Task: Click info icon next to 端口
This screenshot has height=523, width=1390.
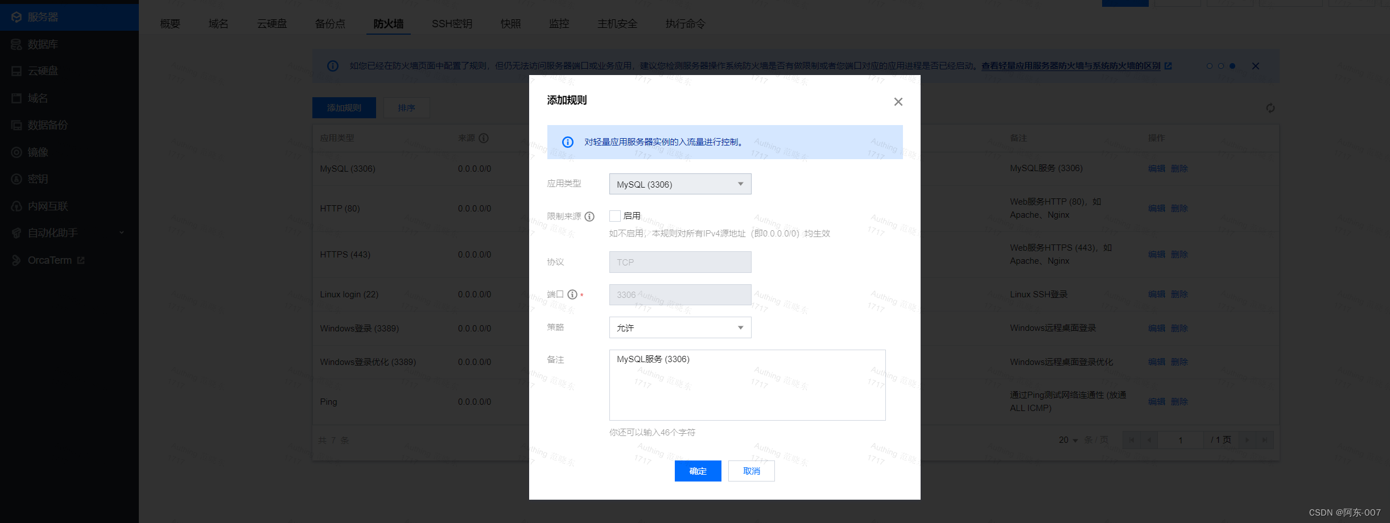Action: tap(572, 294)
